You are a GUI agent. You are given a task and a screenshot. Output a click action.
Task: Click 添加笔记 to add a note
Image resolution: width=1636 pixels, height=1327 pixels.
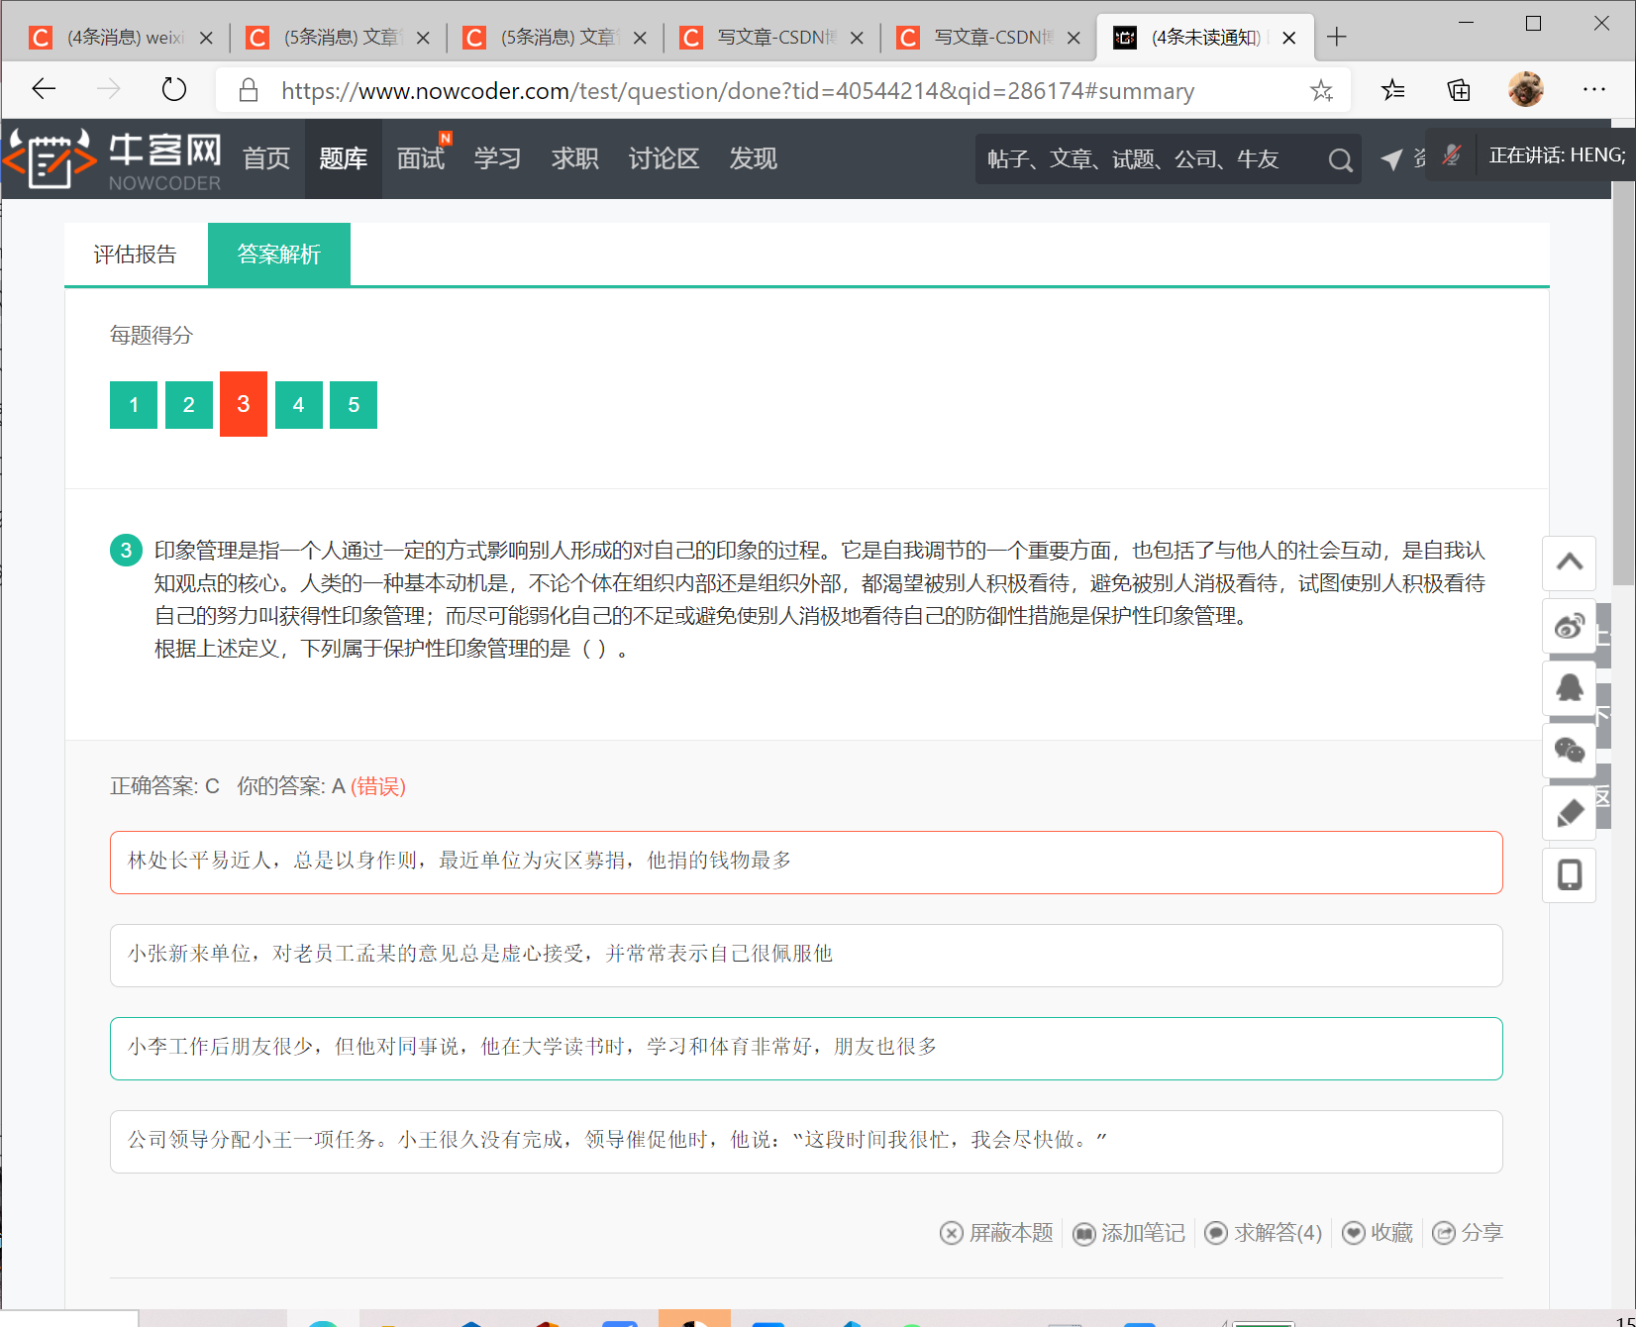[1129, 1233]
